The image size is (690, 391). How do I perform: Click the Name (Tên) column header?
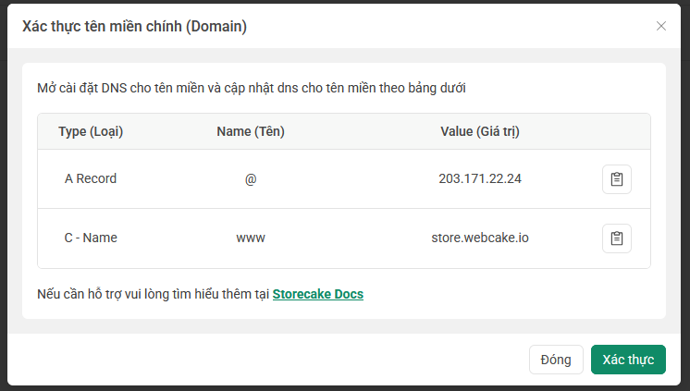[x=251, y=132]
